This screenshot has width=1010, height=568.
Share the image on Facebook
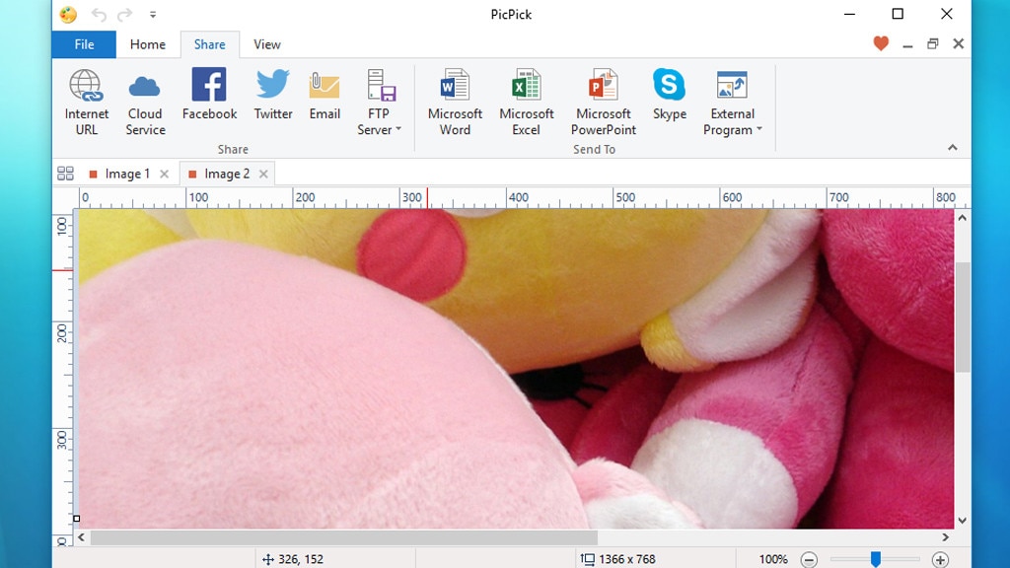point(209,95)
